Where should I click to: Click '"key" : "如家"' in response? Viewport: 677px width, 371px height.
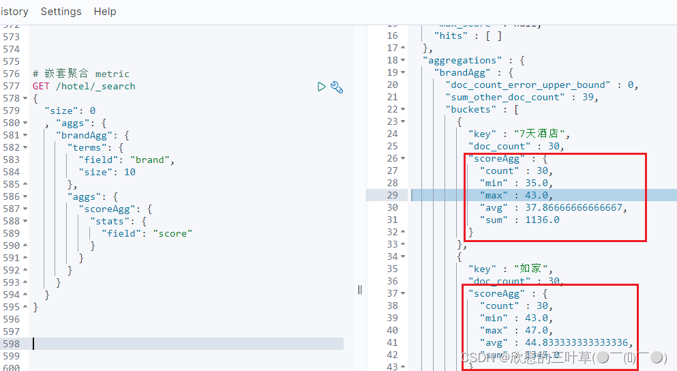click(x=511, y=269)
